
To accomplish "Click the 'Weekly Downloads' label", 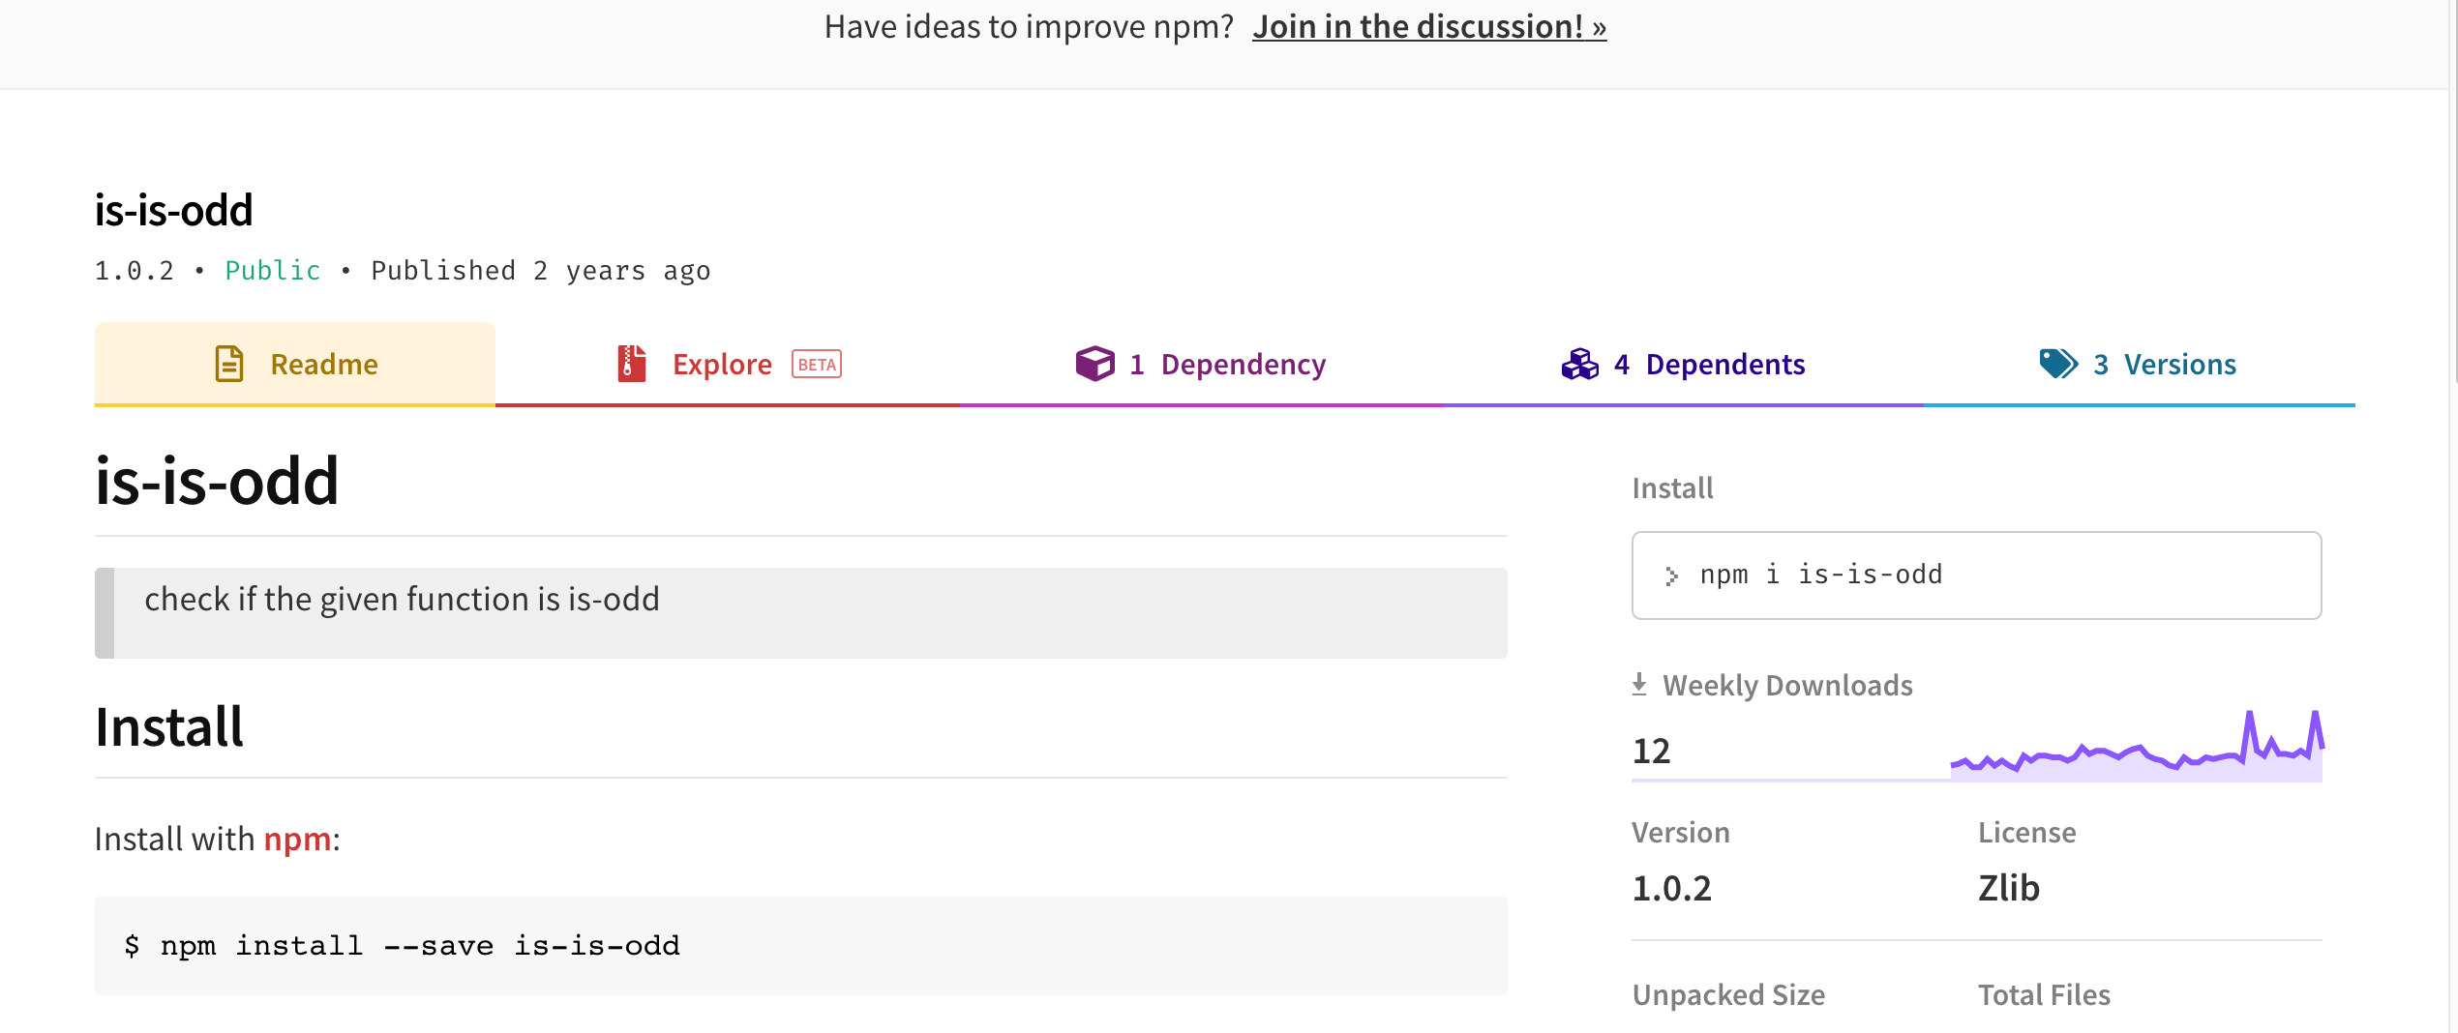I will pos(1787,685).
